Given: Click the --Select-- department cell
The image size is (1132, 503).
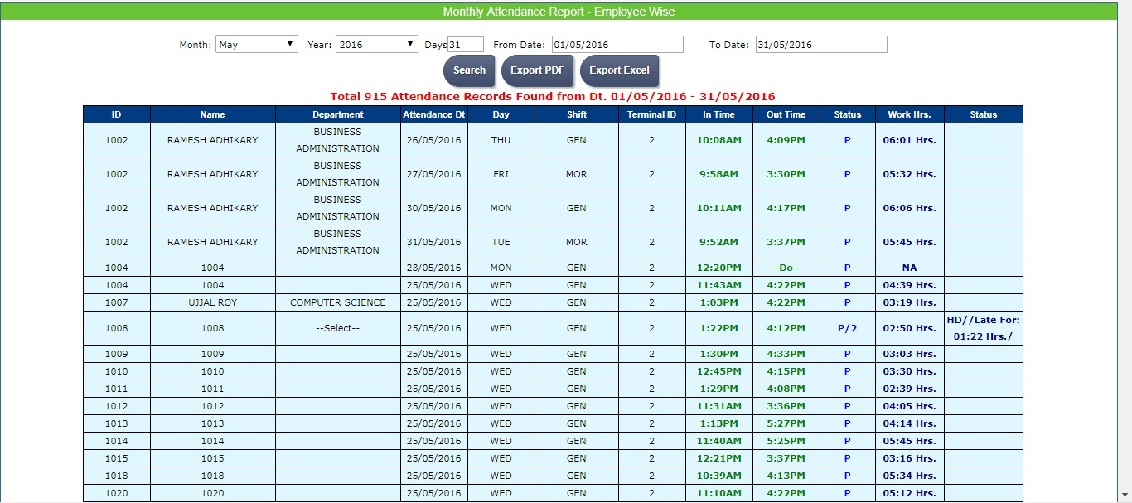Looking at the screenshot, I should (337, 328).
